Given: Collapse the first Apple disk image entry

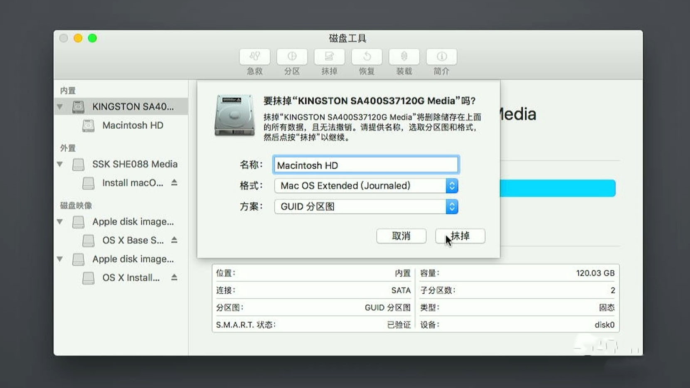Looking at the screenshot, I should click(x=60, y=222).
